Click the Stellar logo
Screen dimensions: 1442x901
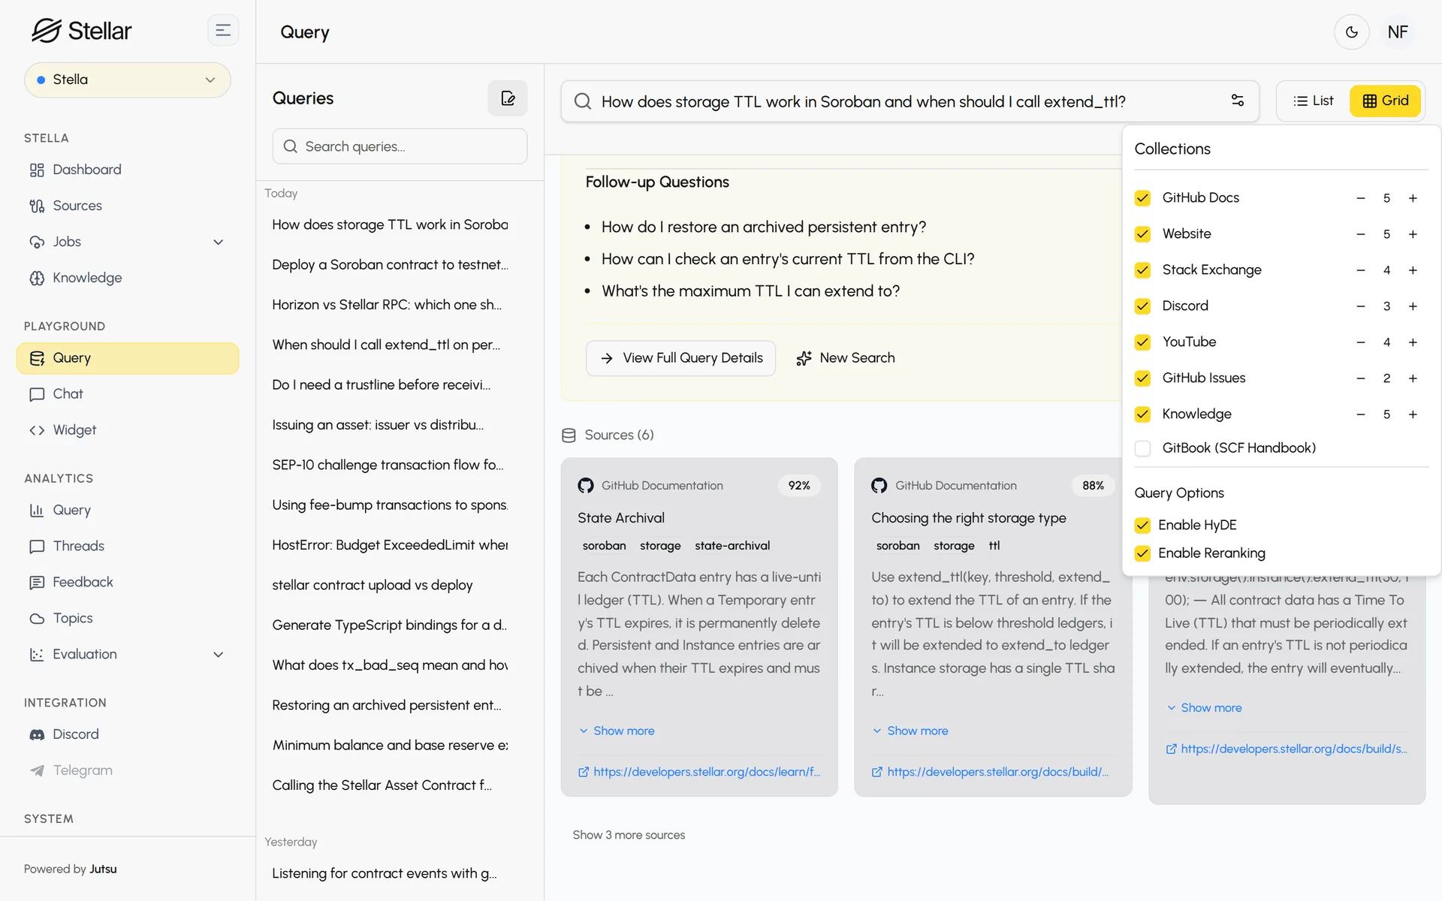coord(81,31)
